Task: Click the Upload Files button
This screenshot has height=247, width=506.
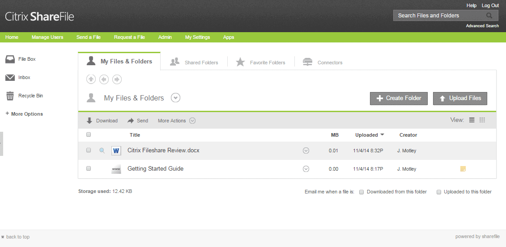Action: tap(460, 98)
